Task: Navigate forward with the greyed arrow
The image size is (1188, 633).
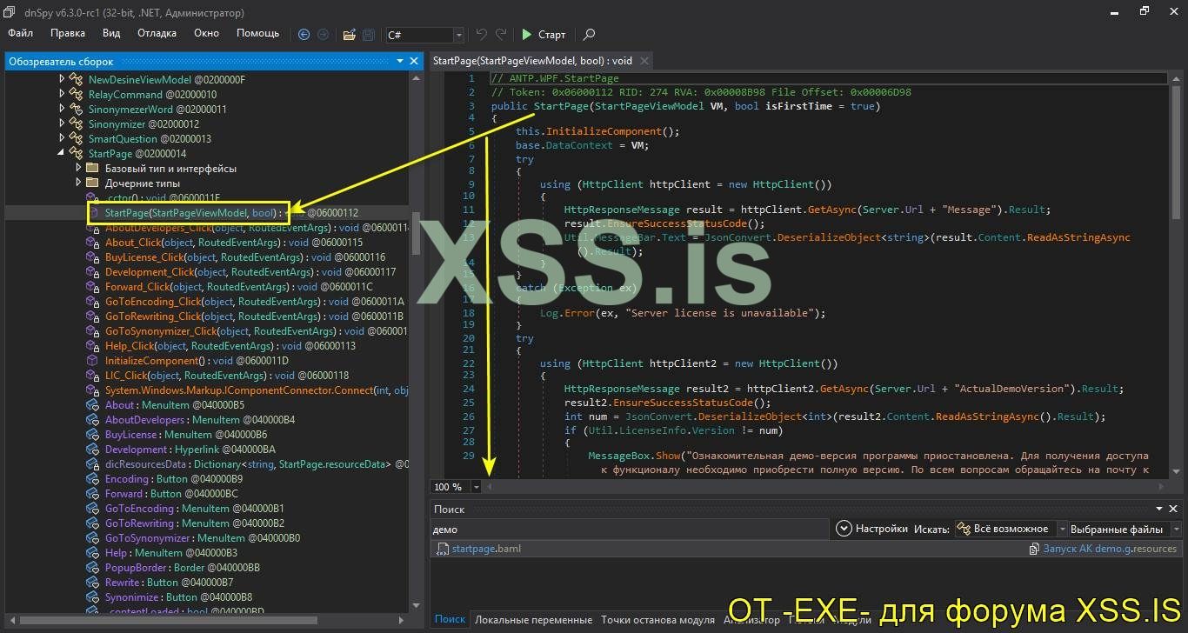Action: pos(323,35)
